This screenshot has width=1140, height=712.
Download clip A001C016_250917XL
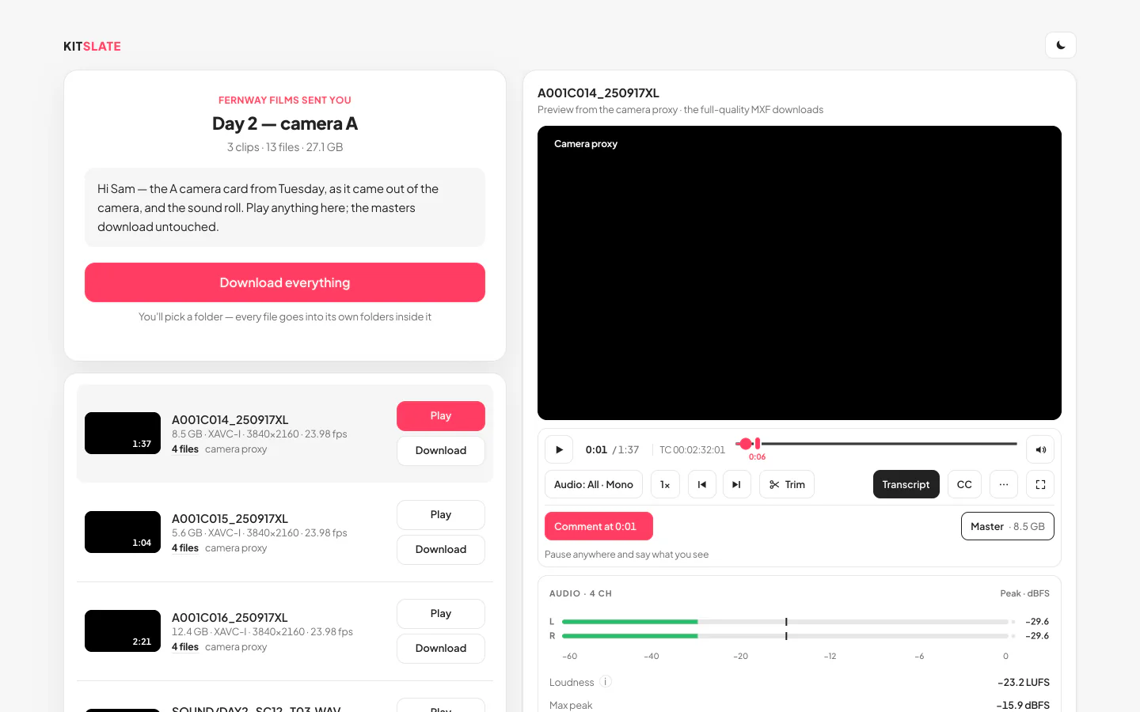coord(441,649)
